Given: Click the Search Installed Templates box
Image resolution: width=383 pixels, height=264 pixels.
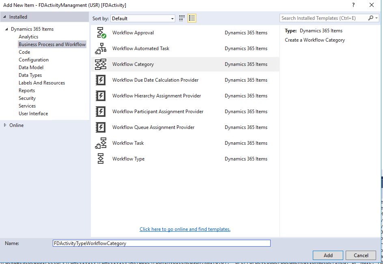Looking at the screenshot, I should tap(324, 18).
